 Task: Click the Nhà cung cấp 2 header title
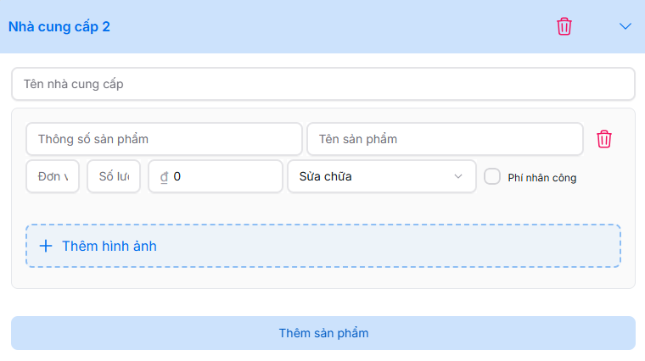pos(59,26)
